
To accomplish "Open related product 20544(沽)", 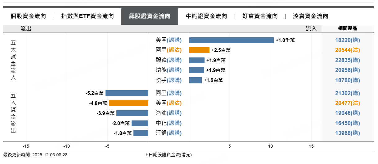I will 348,50.
